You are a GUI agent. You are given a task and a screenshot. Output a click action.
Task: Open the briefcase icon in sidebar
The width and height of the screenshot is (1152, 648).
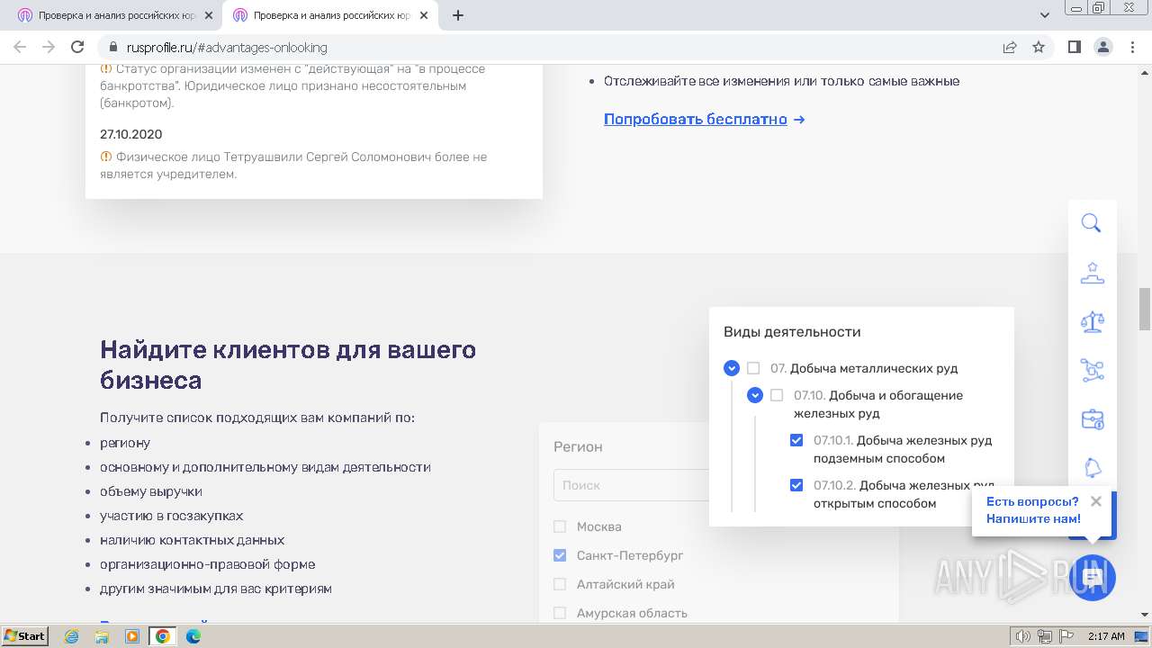click(1092, 419)
